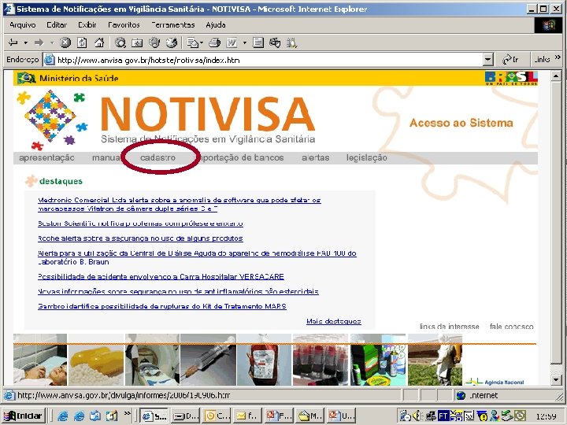Click the volume speaker tray icon
Image resolution: width=567 pixels, height=425 pixels.
(417, 416)
